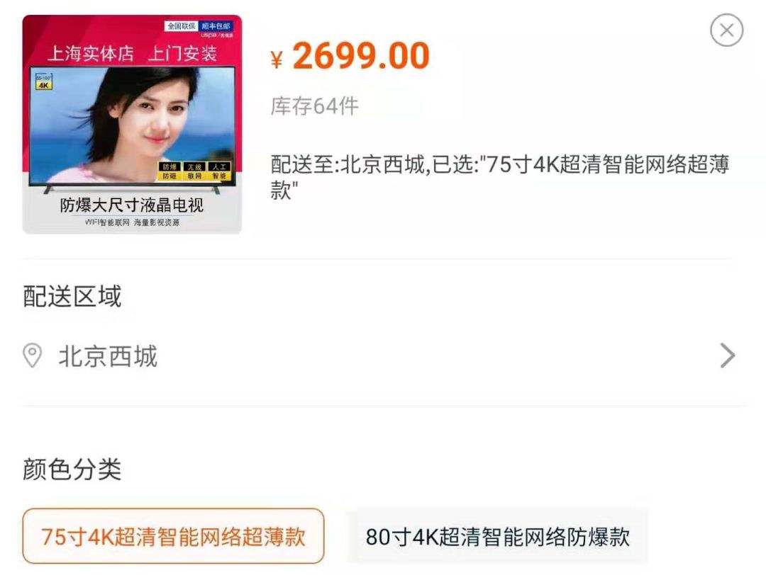Click the 顺丰包邮 badge on product image
766x575 pixels.
coord(216,26)
